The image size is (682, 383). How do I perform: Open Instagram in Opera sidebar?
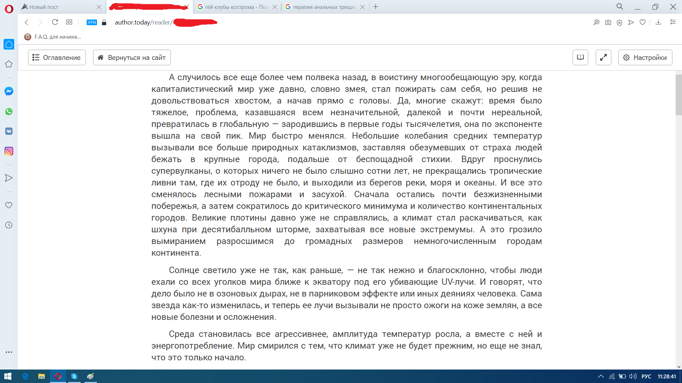[x=9, y=151]
